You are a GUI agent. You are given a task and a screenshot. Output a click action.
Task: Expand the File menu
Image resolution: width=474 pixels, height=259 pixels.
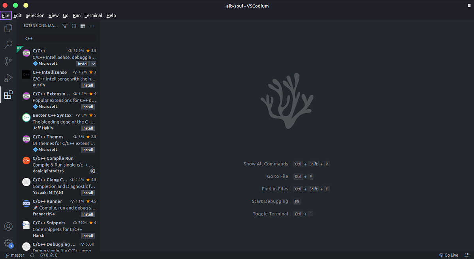pos(6,15)
